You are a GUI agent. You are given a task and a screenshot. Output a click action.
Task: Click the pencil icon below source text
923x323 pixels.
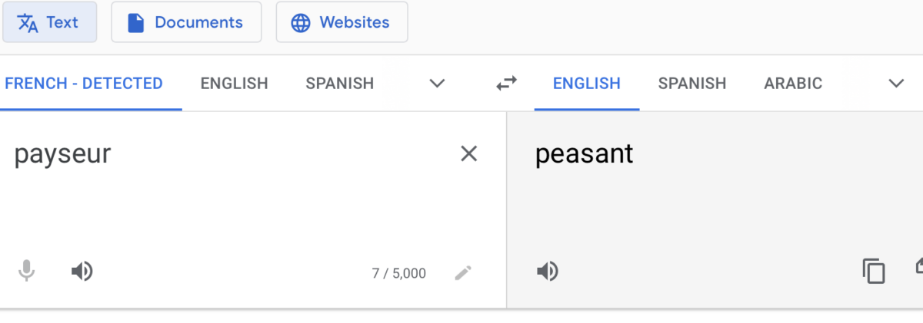463,272
